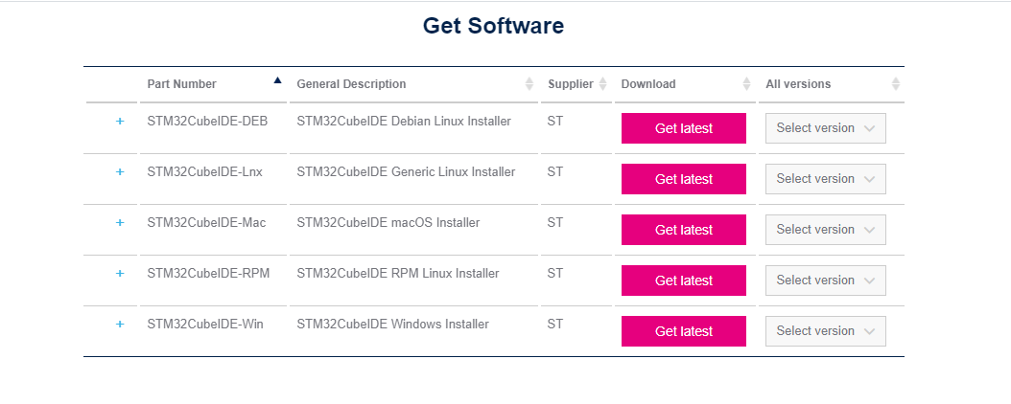
Task: Click the Supplier column header
Action: (571, 84)
